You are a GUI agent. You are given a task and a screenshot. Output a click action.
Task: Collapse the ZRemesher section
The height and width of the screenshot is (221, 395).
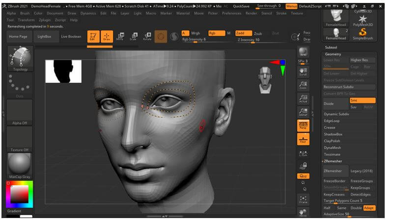point(334,161)
